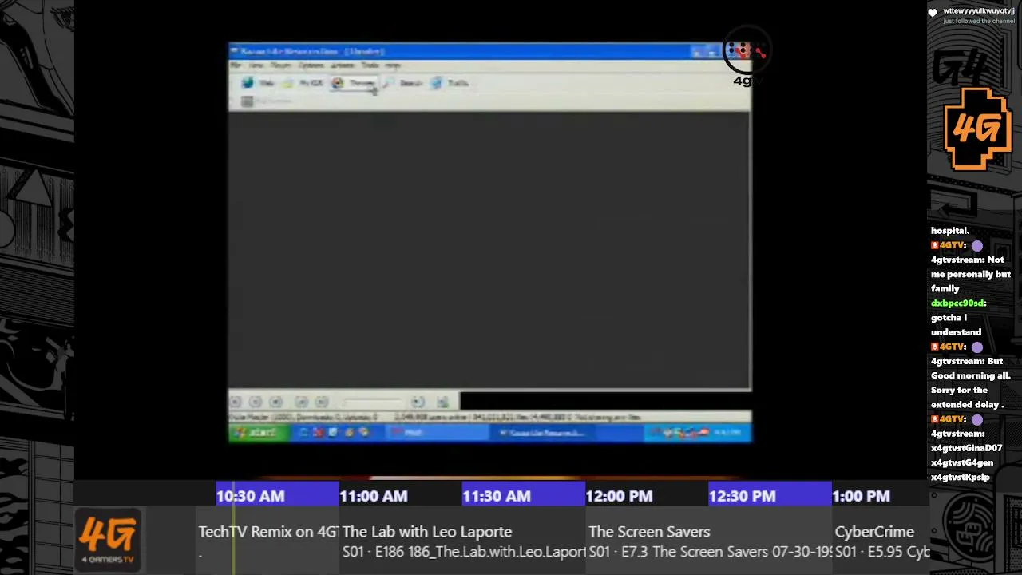This screenshot has width=1022, height=575.
Task: Open the File menu in Kazaa
Action: coord(236,65)
